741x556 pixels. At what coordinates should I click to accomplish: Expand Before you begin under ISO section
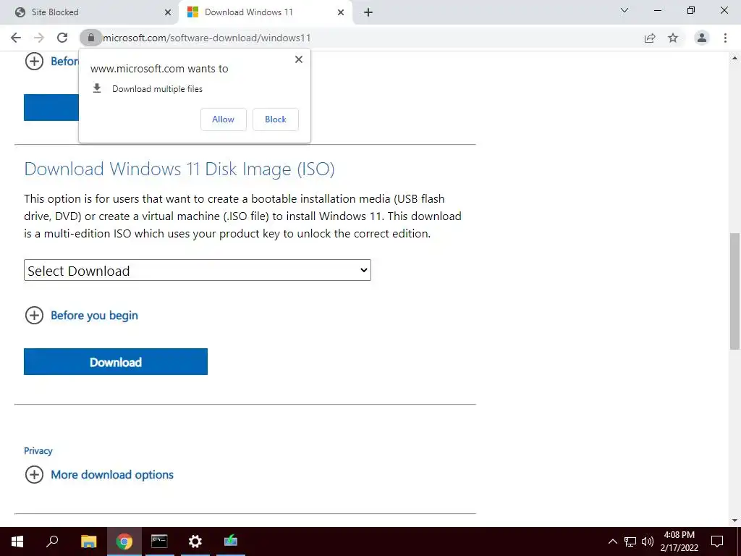tap(81, 316)
